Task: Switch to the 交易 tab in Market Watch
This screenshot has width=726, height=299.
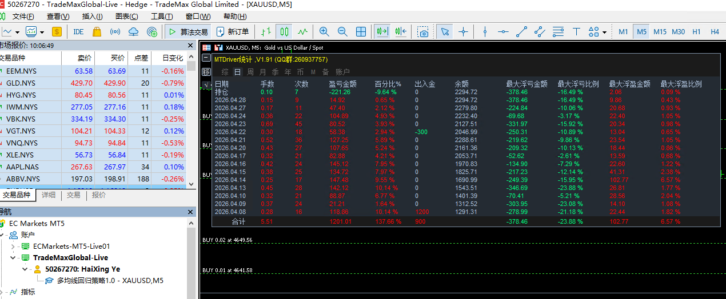Action: [73, 195]
